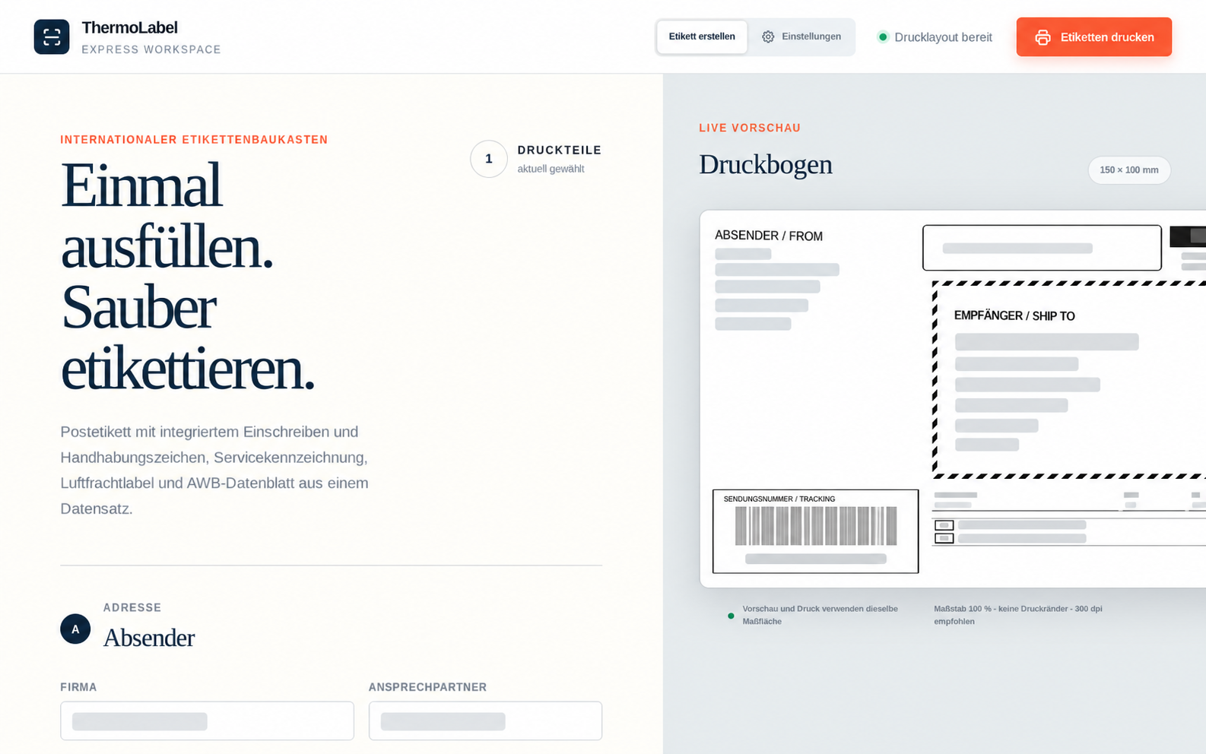Click the Einmal ausfüllen headline
The width and height of the screenshot is (1206, 754).
tap(188, 277)
